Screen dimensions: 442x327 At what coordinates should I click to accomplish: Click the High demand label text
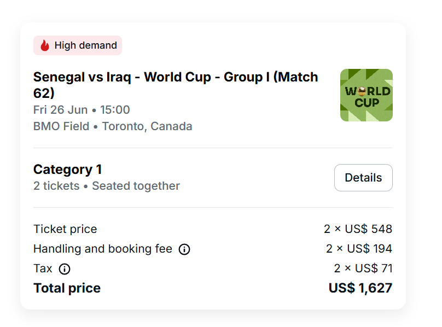point(86,45)
